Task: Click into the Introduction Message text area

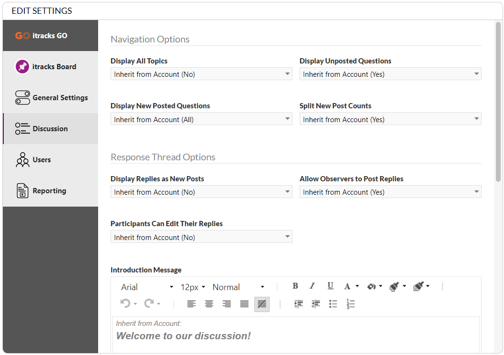Action: (x=296, y=335)
